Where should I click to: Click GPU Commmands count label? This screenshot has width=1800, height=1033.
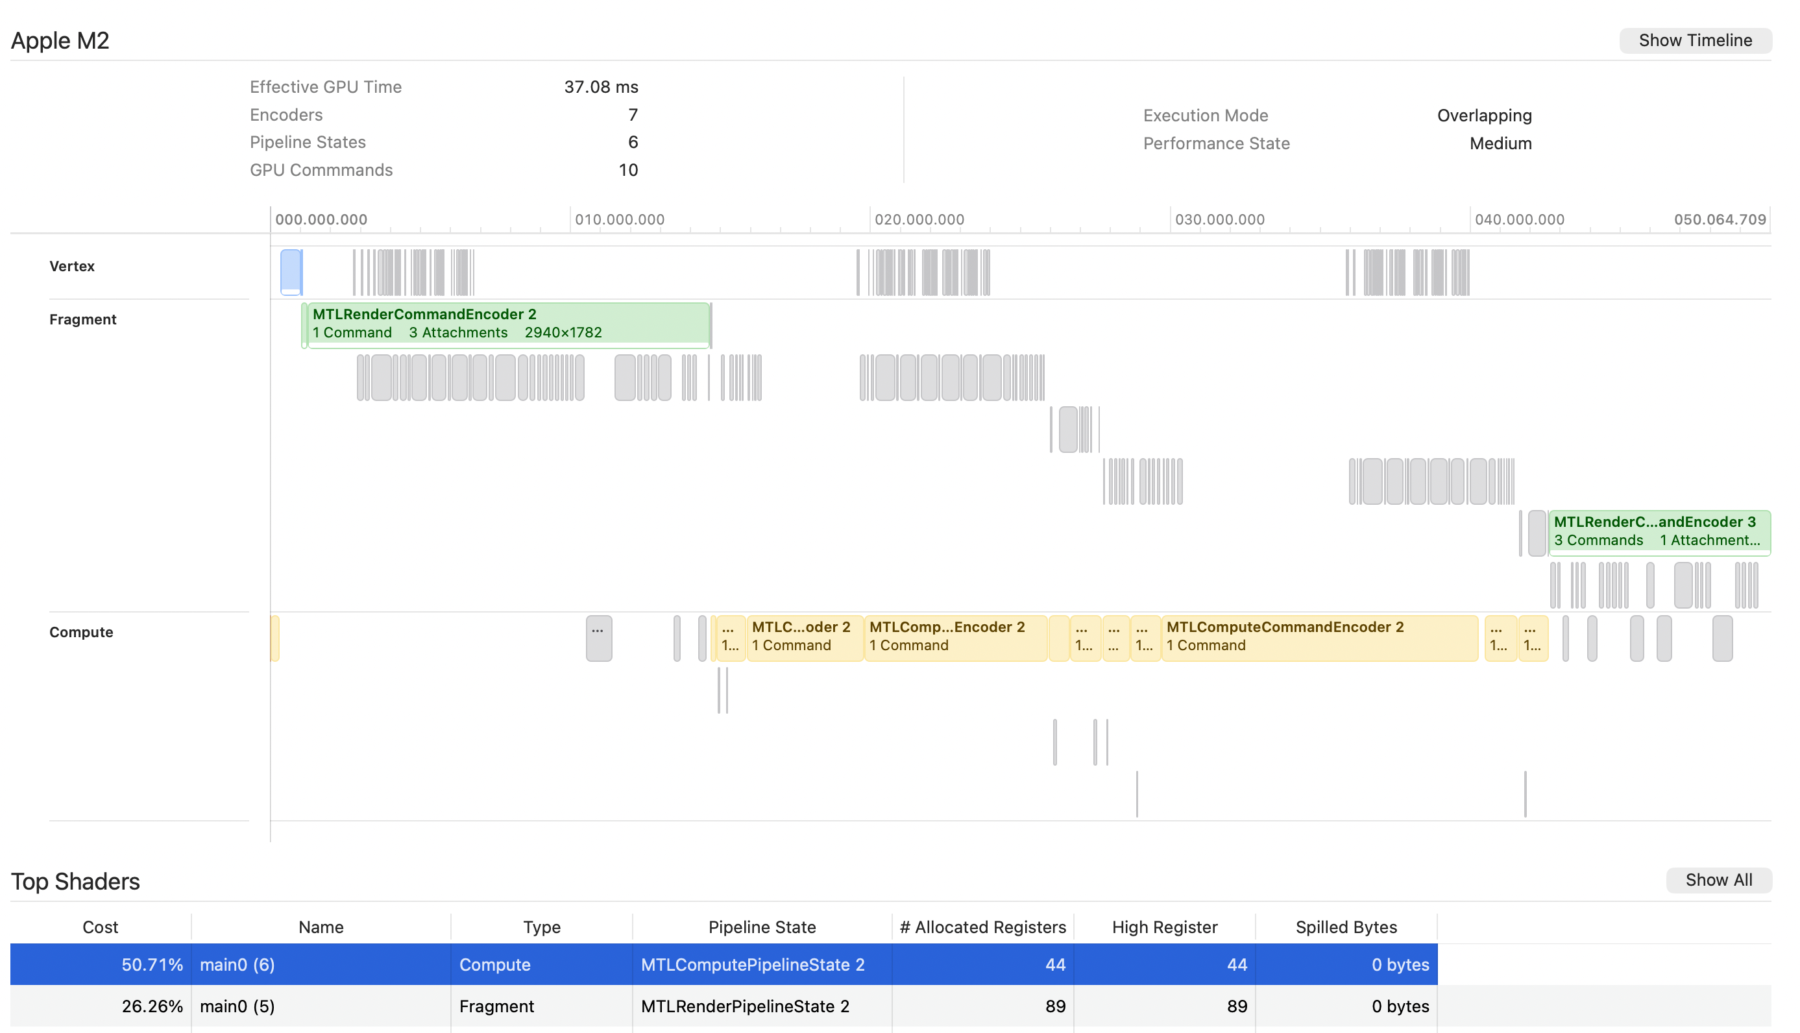[x=321, y=170]
